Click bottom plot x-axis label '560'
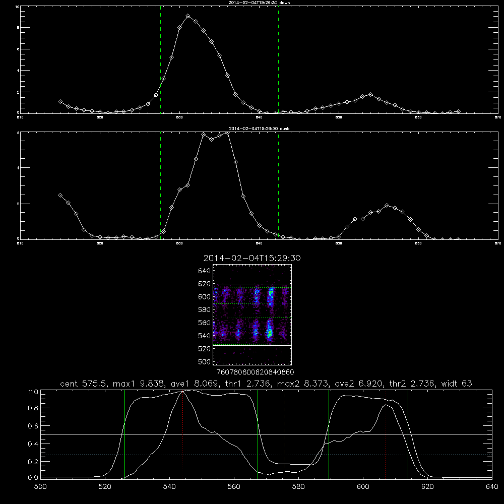Viewport: 504px width, 504px height. coord(234,487)
